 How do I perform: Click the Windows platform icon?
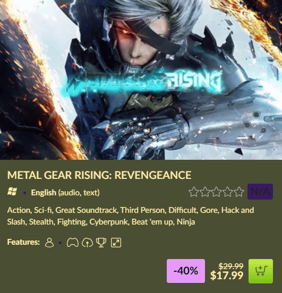click(12, 192)
